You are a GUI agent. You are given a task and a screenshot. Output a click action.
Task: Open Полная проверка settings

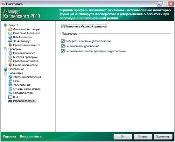coord(24,53)
